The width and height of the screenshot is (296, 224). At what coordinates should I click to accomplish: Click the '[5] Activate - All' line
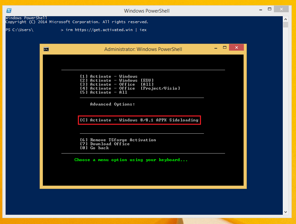pyautogui.click(x=104, y=92)
